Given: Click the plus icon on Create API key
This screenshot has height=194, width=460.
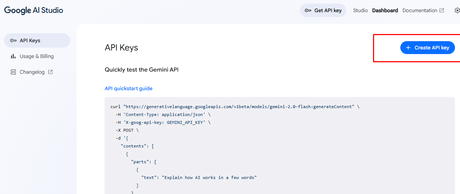Looking at the screenshot, I should click(408, 48).
